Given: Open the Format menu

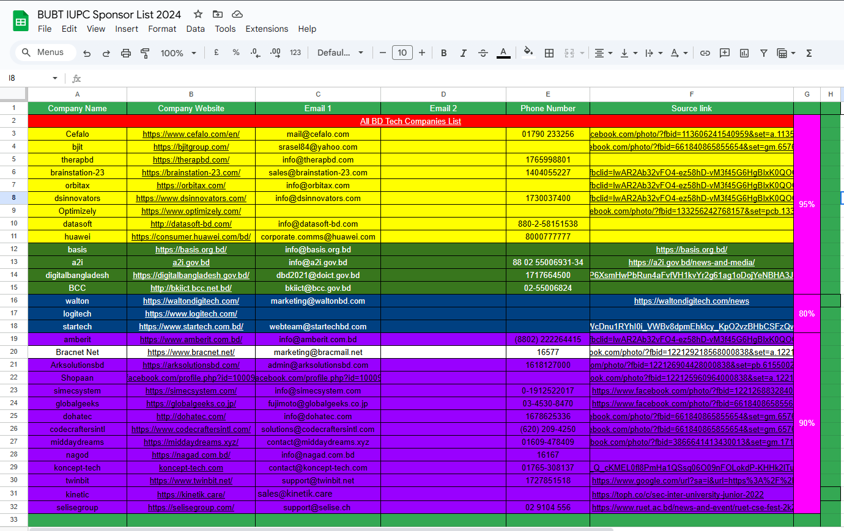Looking at the screenshot, I should [x=162, y=29].
